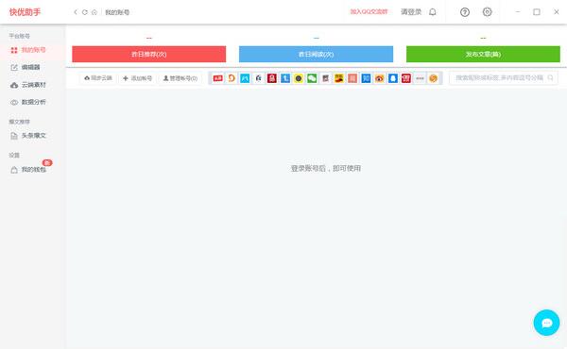Image resolution: width=567 pixels, height=349 pixels.
Task: Click 请登录 to log in
Action: (x=411, y=12)
